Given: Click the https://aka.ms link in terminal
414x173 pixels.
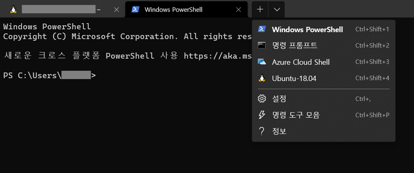Looking at the screenshot, I should [x=218, y=56].
